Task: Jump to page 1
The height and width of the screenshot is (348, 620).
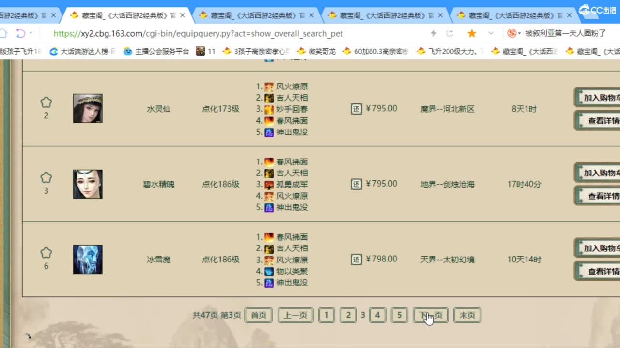Action: (326, 315)
